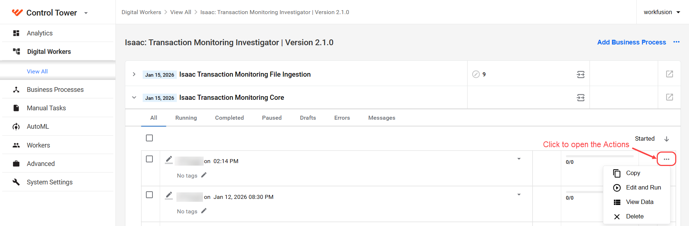Click the Business Processes sidebar icon
Viewport: 689px width, 226px height.
[16, 90]
